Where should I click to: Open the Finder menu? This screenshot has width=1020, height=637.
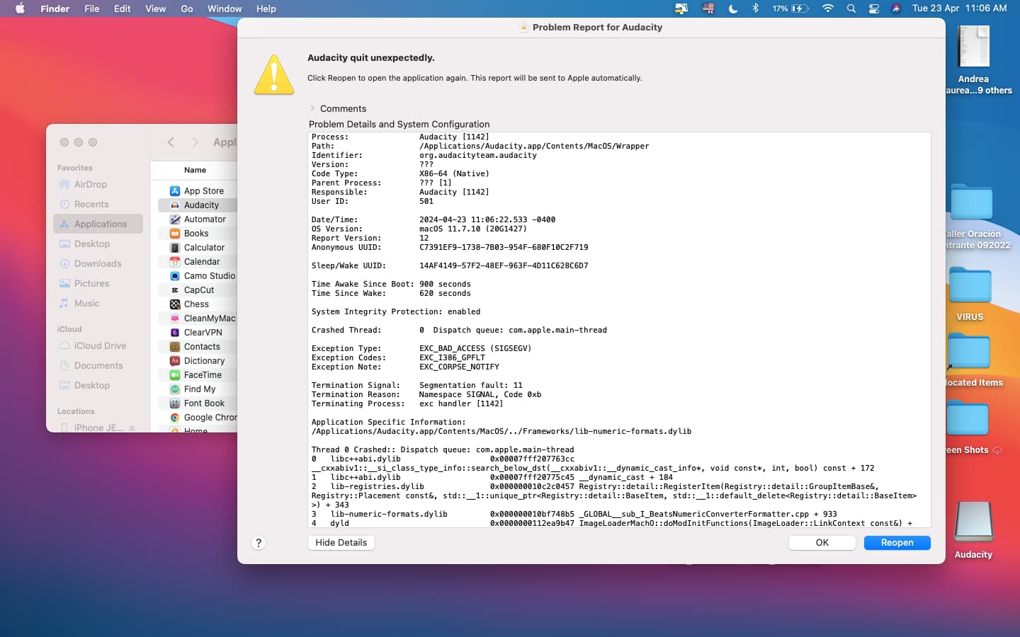55,8
